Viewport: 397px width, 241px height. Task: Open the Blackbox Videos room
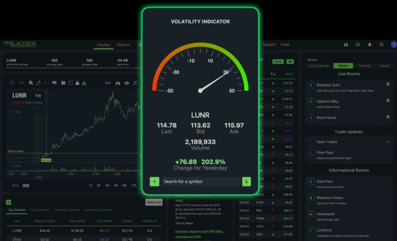coord(330,198)
